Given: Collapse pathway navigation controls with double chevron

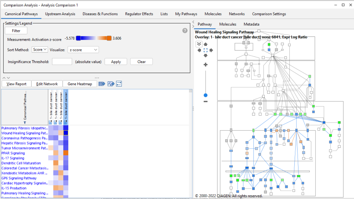Looking at the screenshot, I should point(199,44).
